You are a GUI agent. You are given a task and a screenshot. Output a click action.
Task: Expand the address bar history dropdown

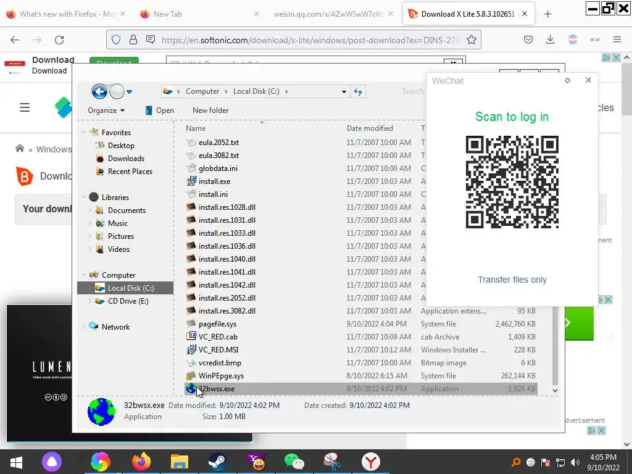click(344, 91)
